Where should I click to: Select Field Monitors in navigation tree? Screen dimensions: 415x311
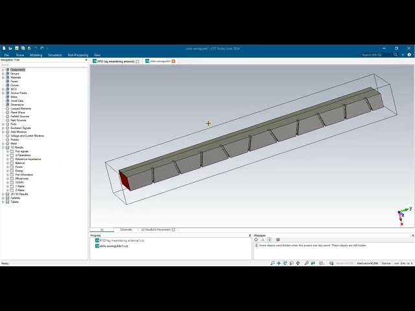click(x=19, y=132)
